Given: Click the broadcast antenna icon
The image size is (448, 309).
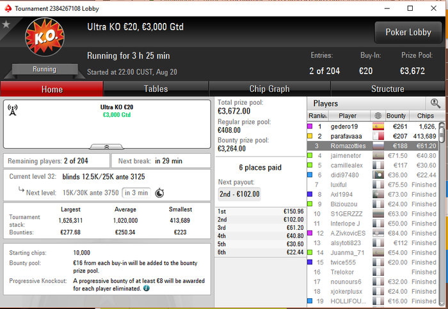Looking at the screenshot, I should 13,110.
